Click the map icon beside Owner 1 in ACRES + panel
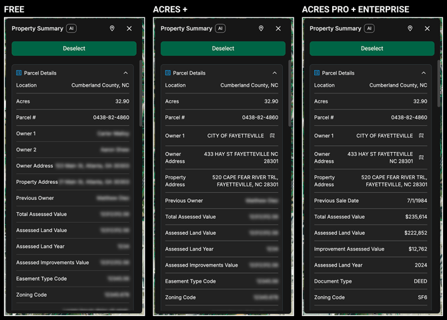Image resolution: width=447 pixels, height=320 pixels. 273,136
